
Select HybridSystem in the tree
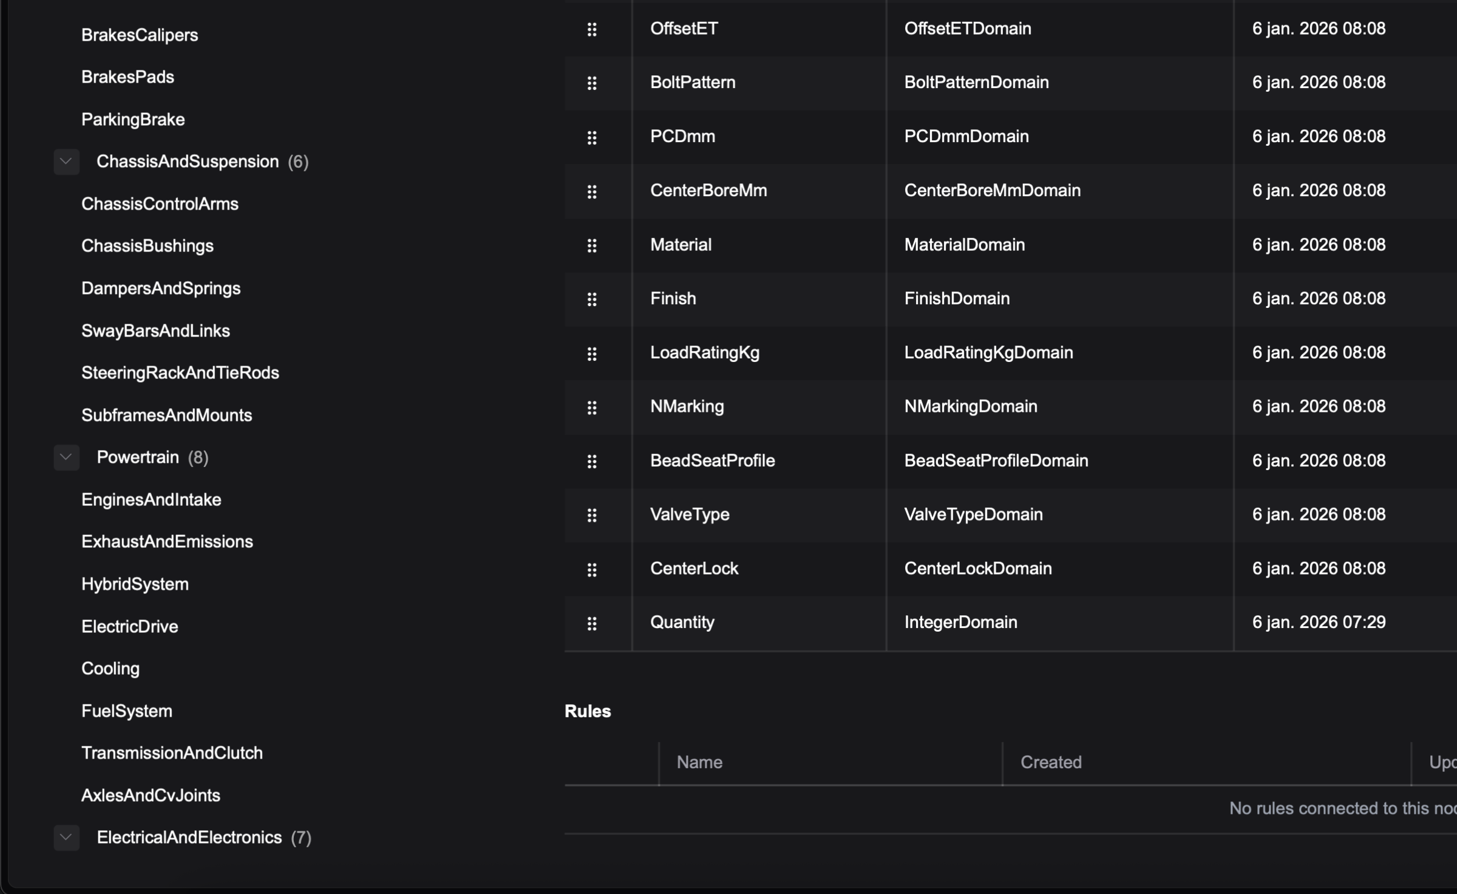pos(135,584)
